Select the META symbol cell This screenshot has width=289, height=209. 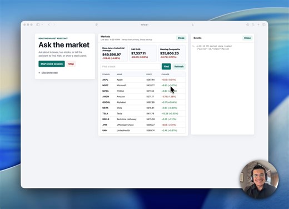[x=105, y=108]
